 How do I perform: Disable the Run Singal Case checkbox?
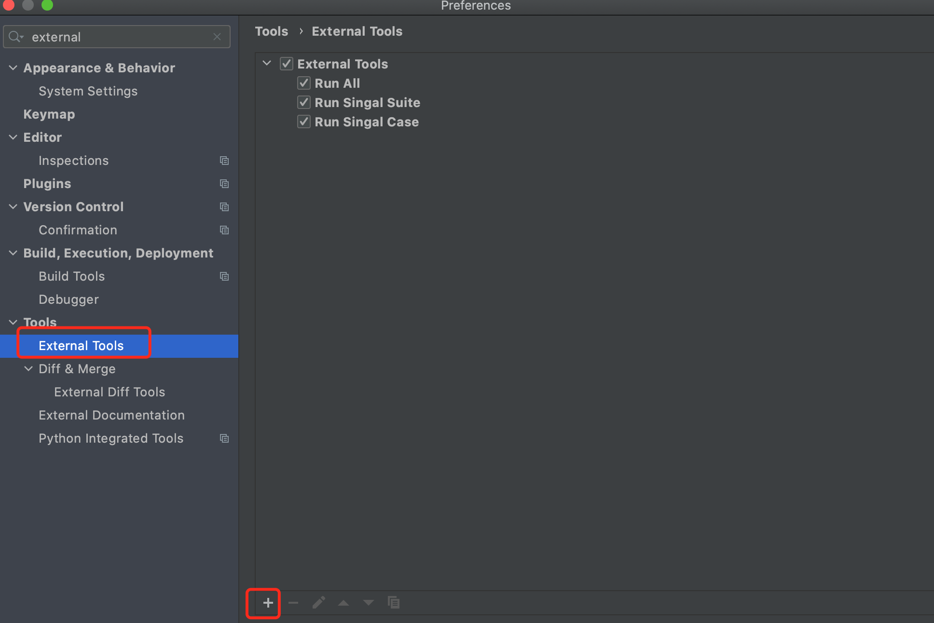pos(303,122)
